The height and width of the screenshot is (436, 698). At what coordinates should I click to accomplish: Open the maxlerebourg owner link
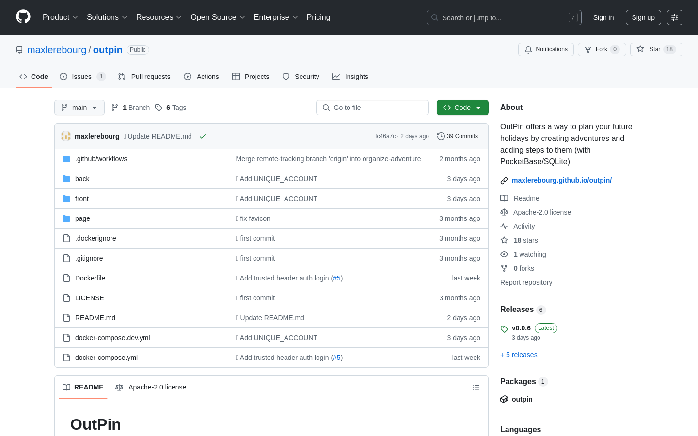click(57, 50)
